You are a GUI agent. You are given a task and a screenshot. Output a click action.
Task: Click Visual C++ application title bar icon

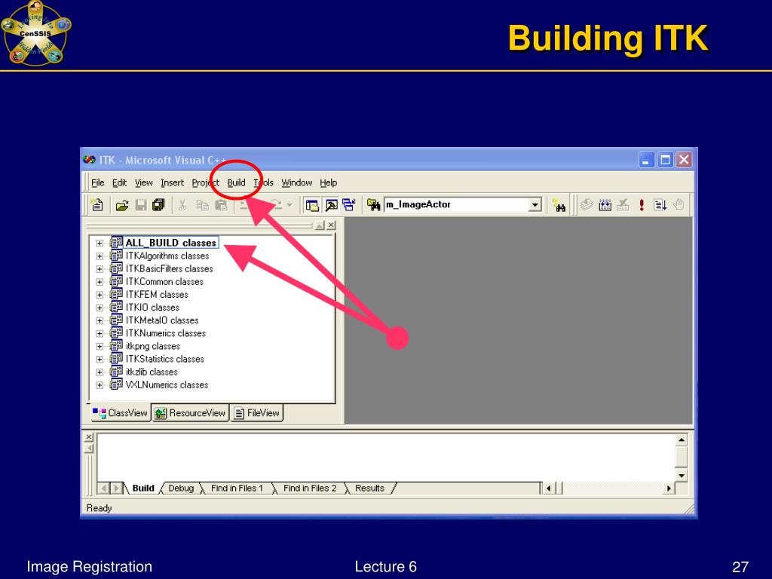89,160
